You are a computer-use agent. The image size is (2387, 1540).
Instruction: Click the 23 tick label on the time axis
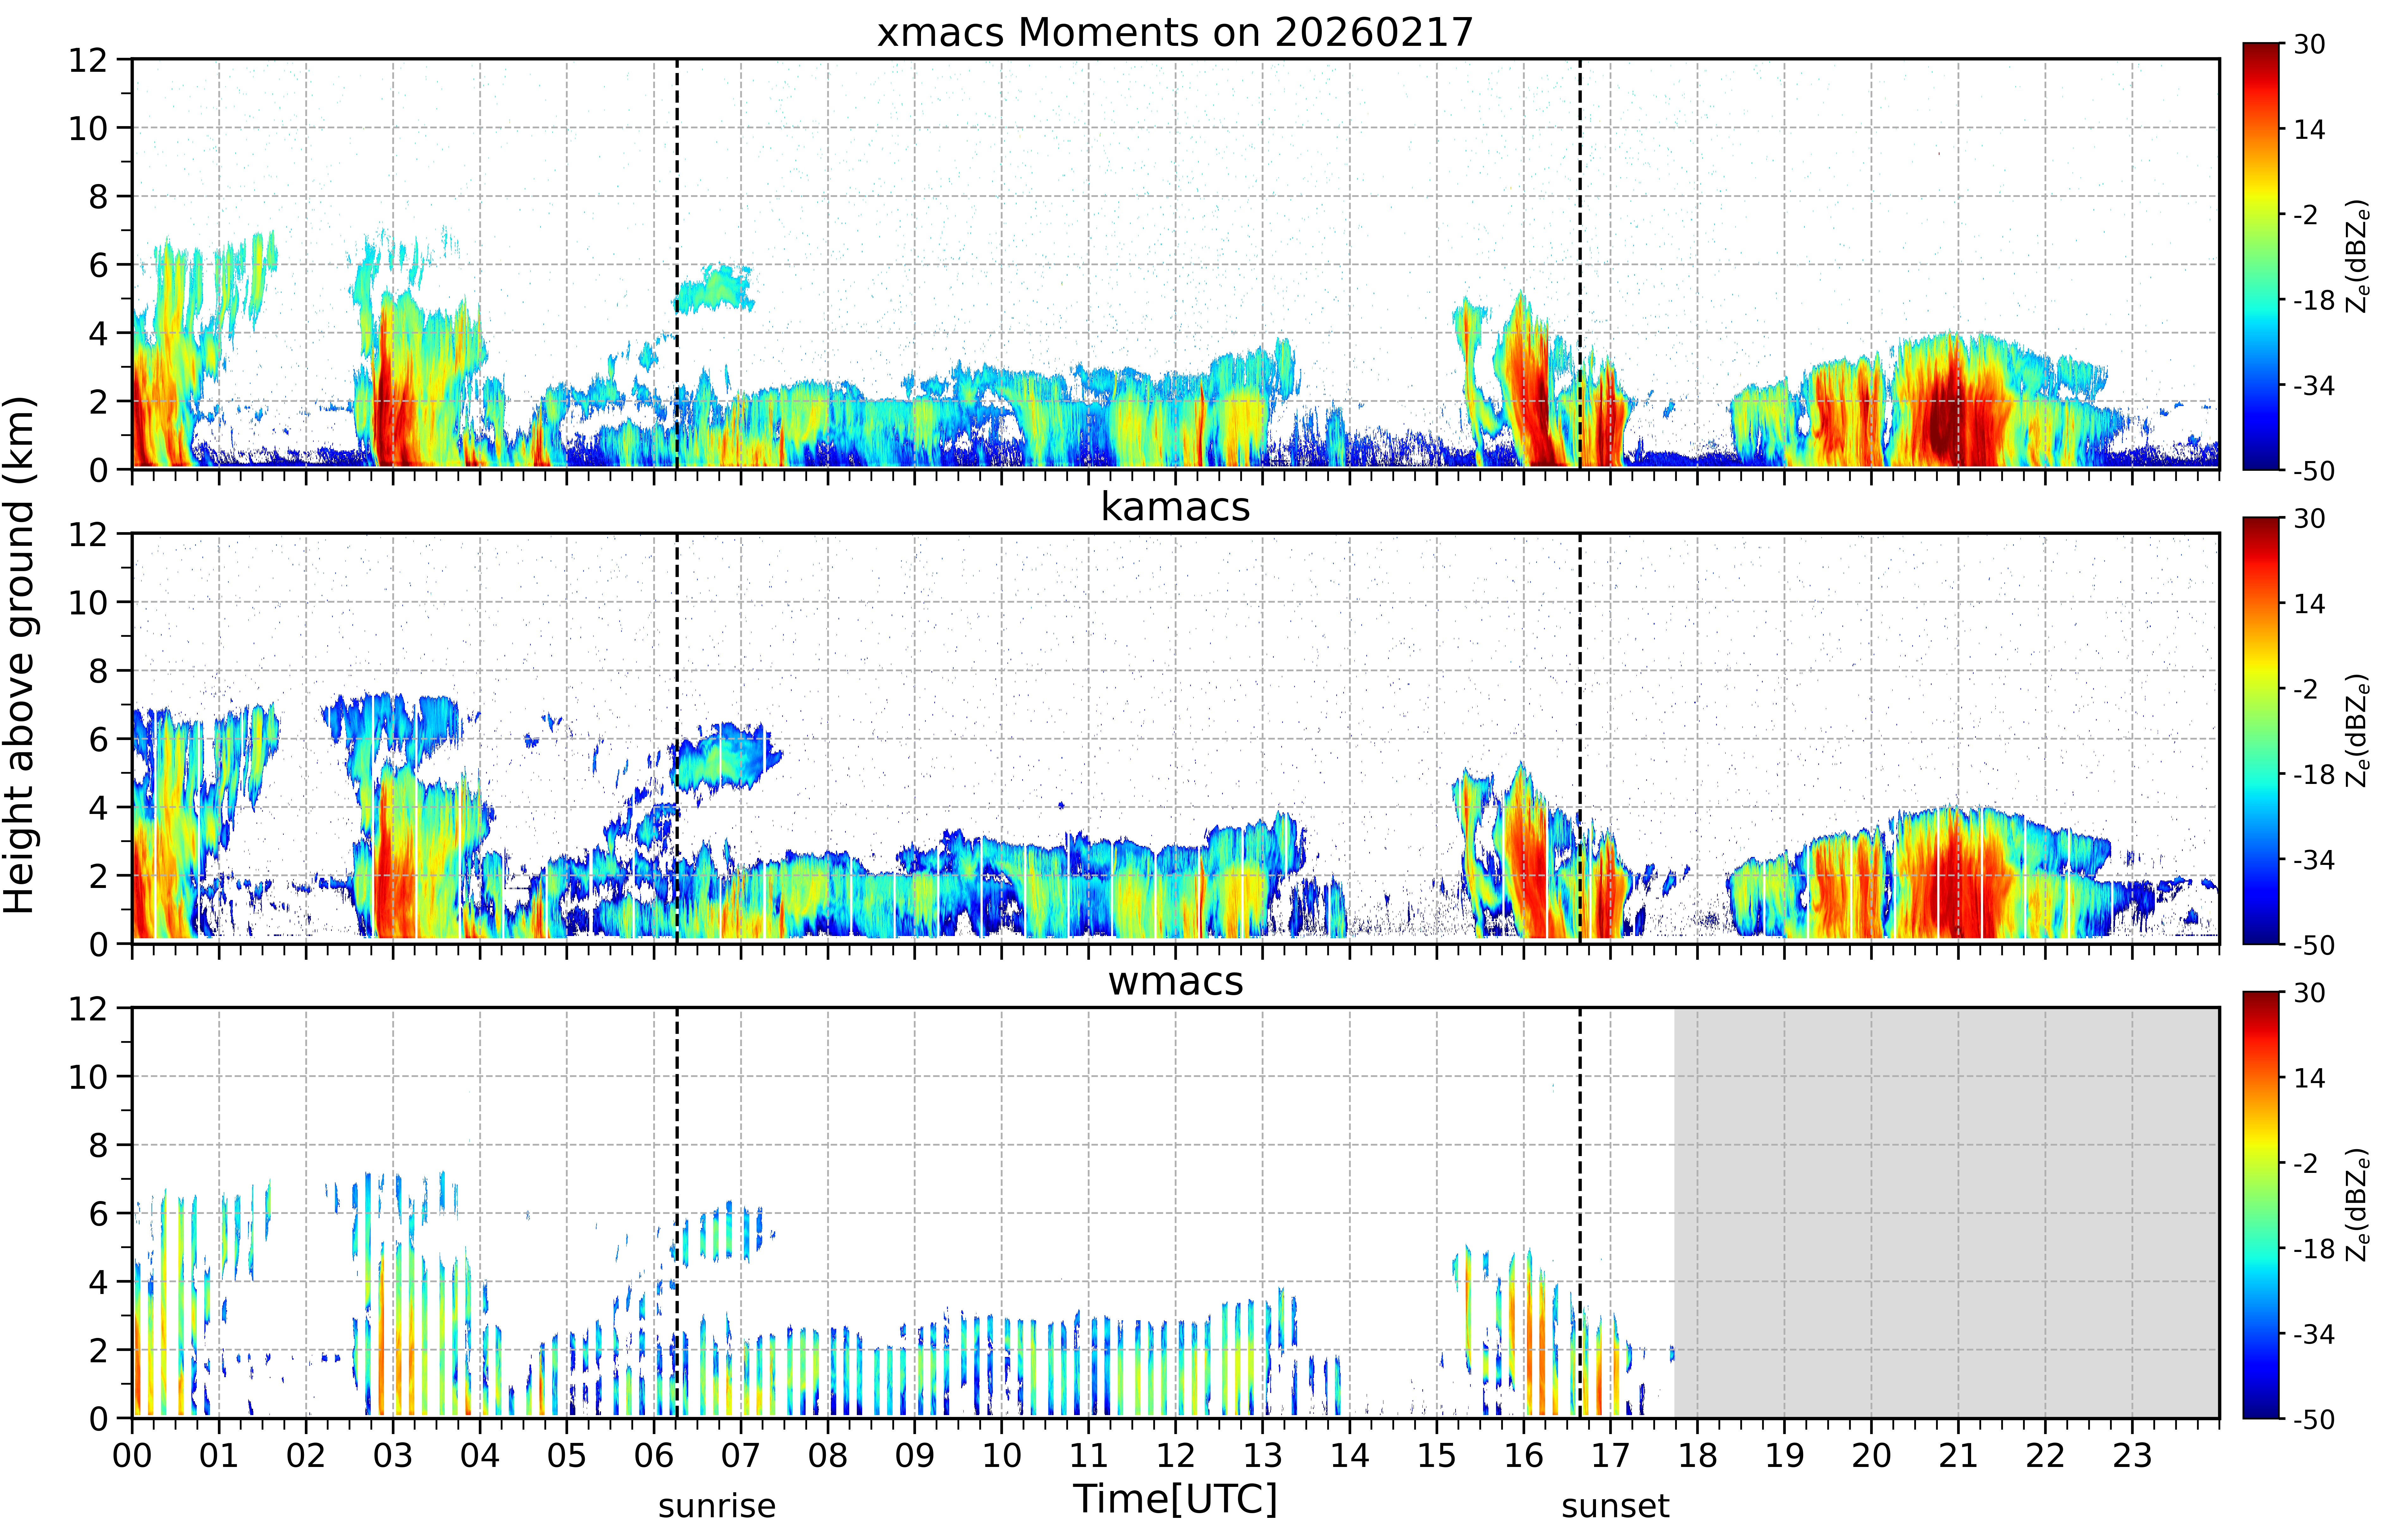click(2132, 1455)
